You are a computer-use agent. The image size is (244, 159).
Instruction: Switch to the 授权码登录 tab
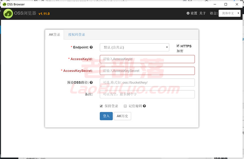(77, 34)
